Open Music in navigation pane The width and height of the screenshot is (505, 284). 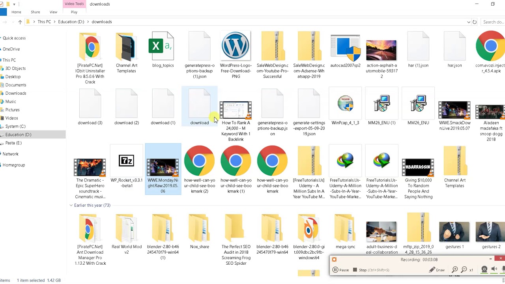(11, 102)
